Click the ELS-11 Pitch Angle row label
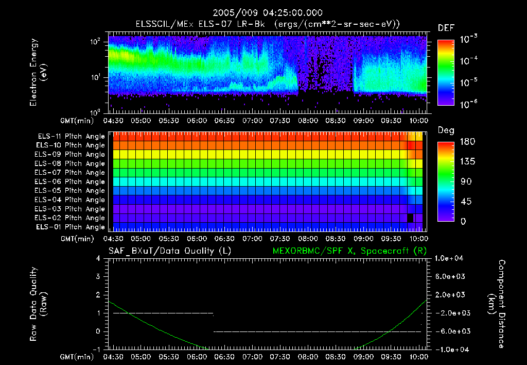 coord(71,137)
